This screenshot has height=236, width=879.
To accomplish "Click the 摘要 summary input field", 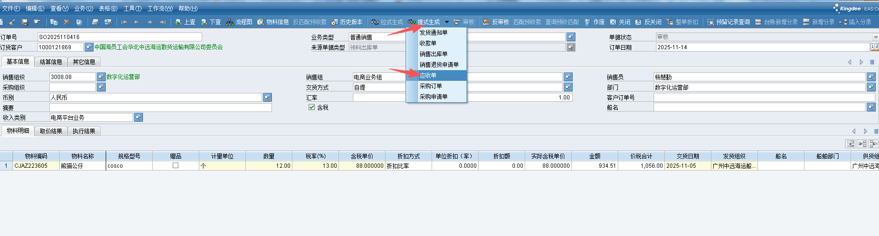I will pos(160,107).
